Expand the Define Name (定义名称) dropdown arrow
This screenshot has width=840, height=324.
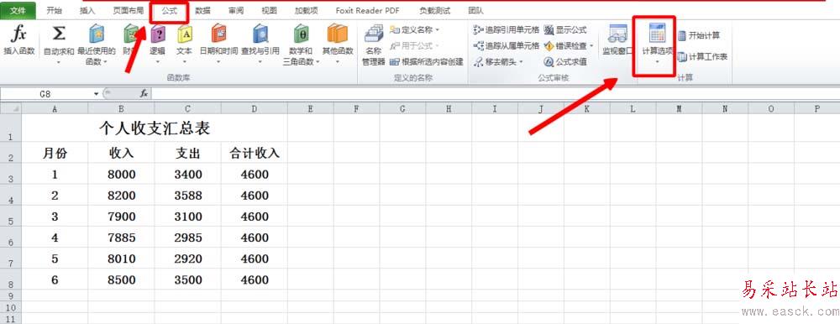click(437, 29)
